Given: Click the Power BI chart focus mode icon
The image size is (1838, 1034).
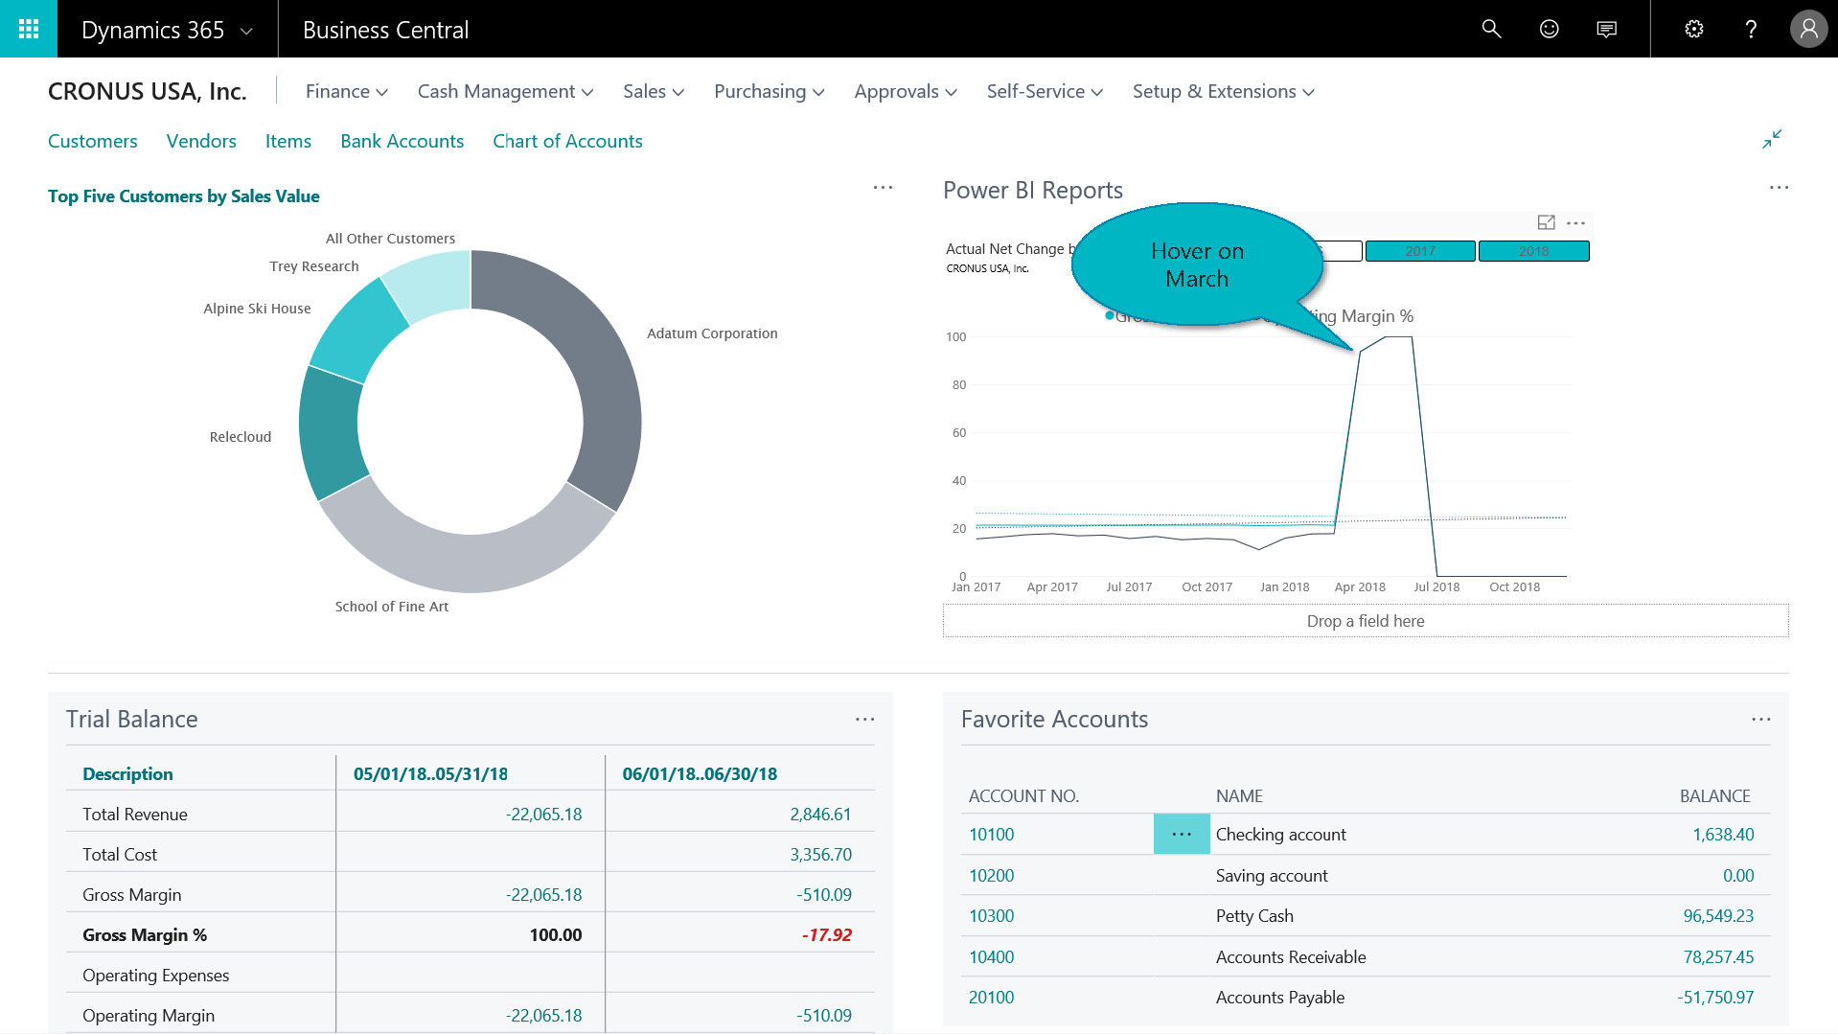Looking at the screenshot, I should pos(1546,222).
